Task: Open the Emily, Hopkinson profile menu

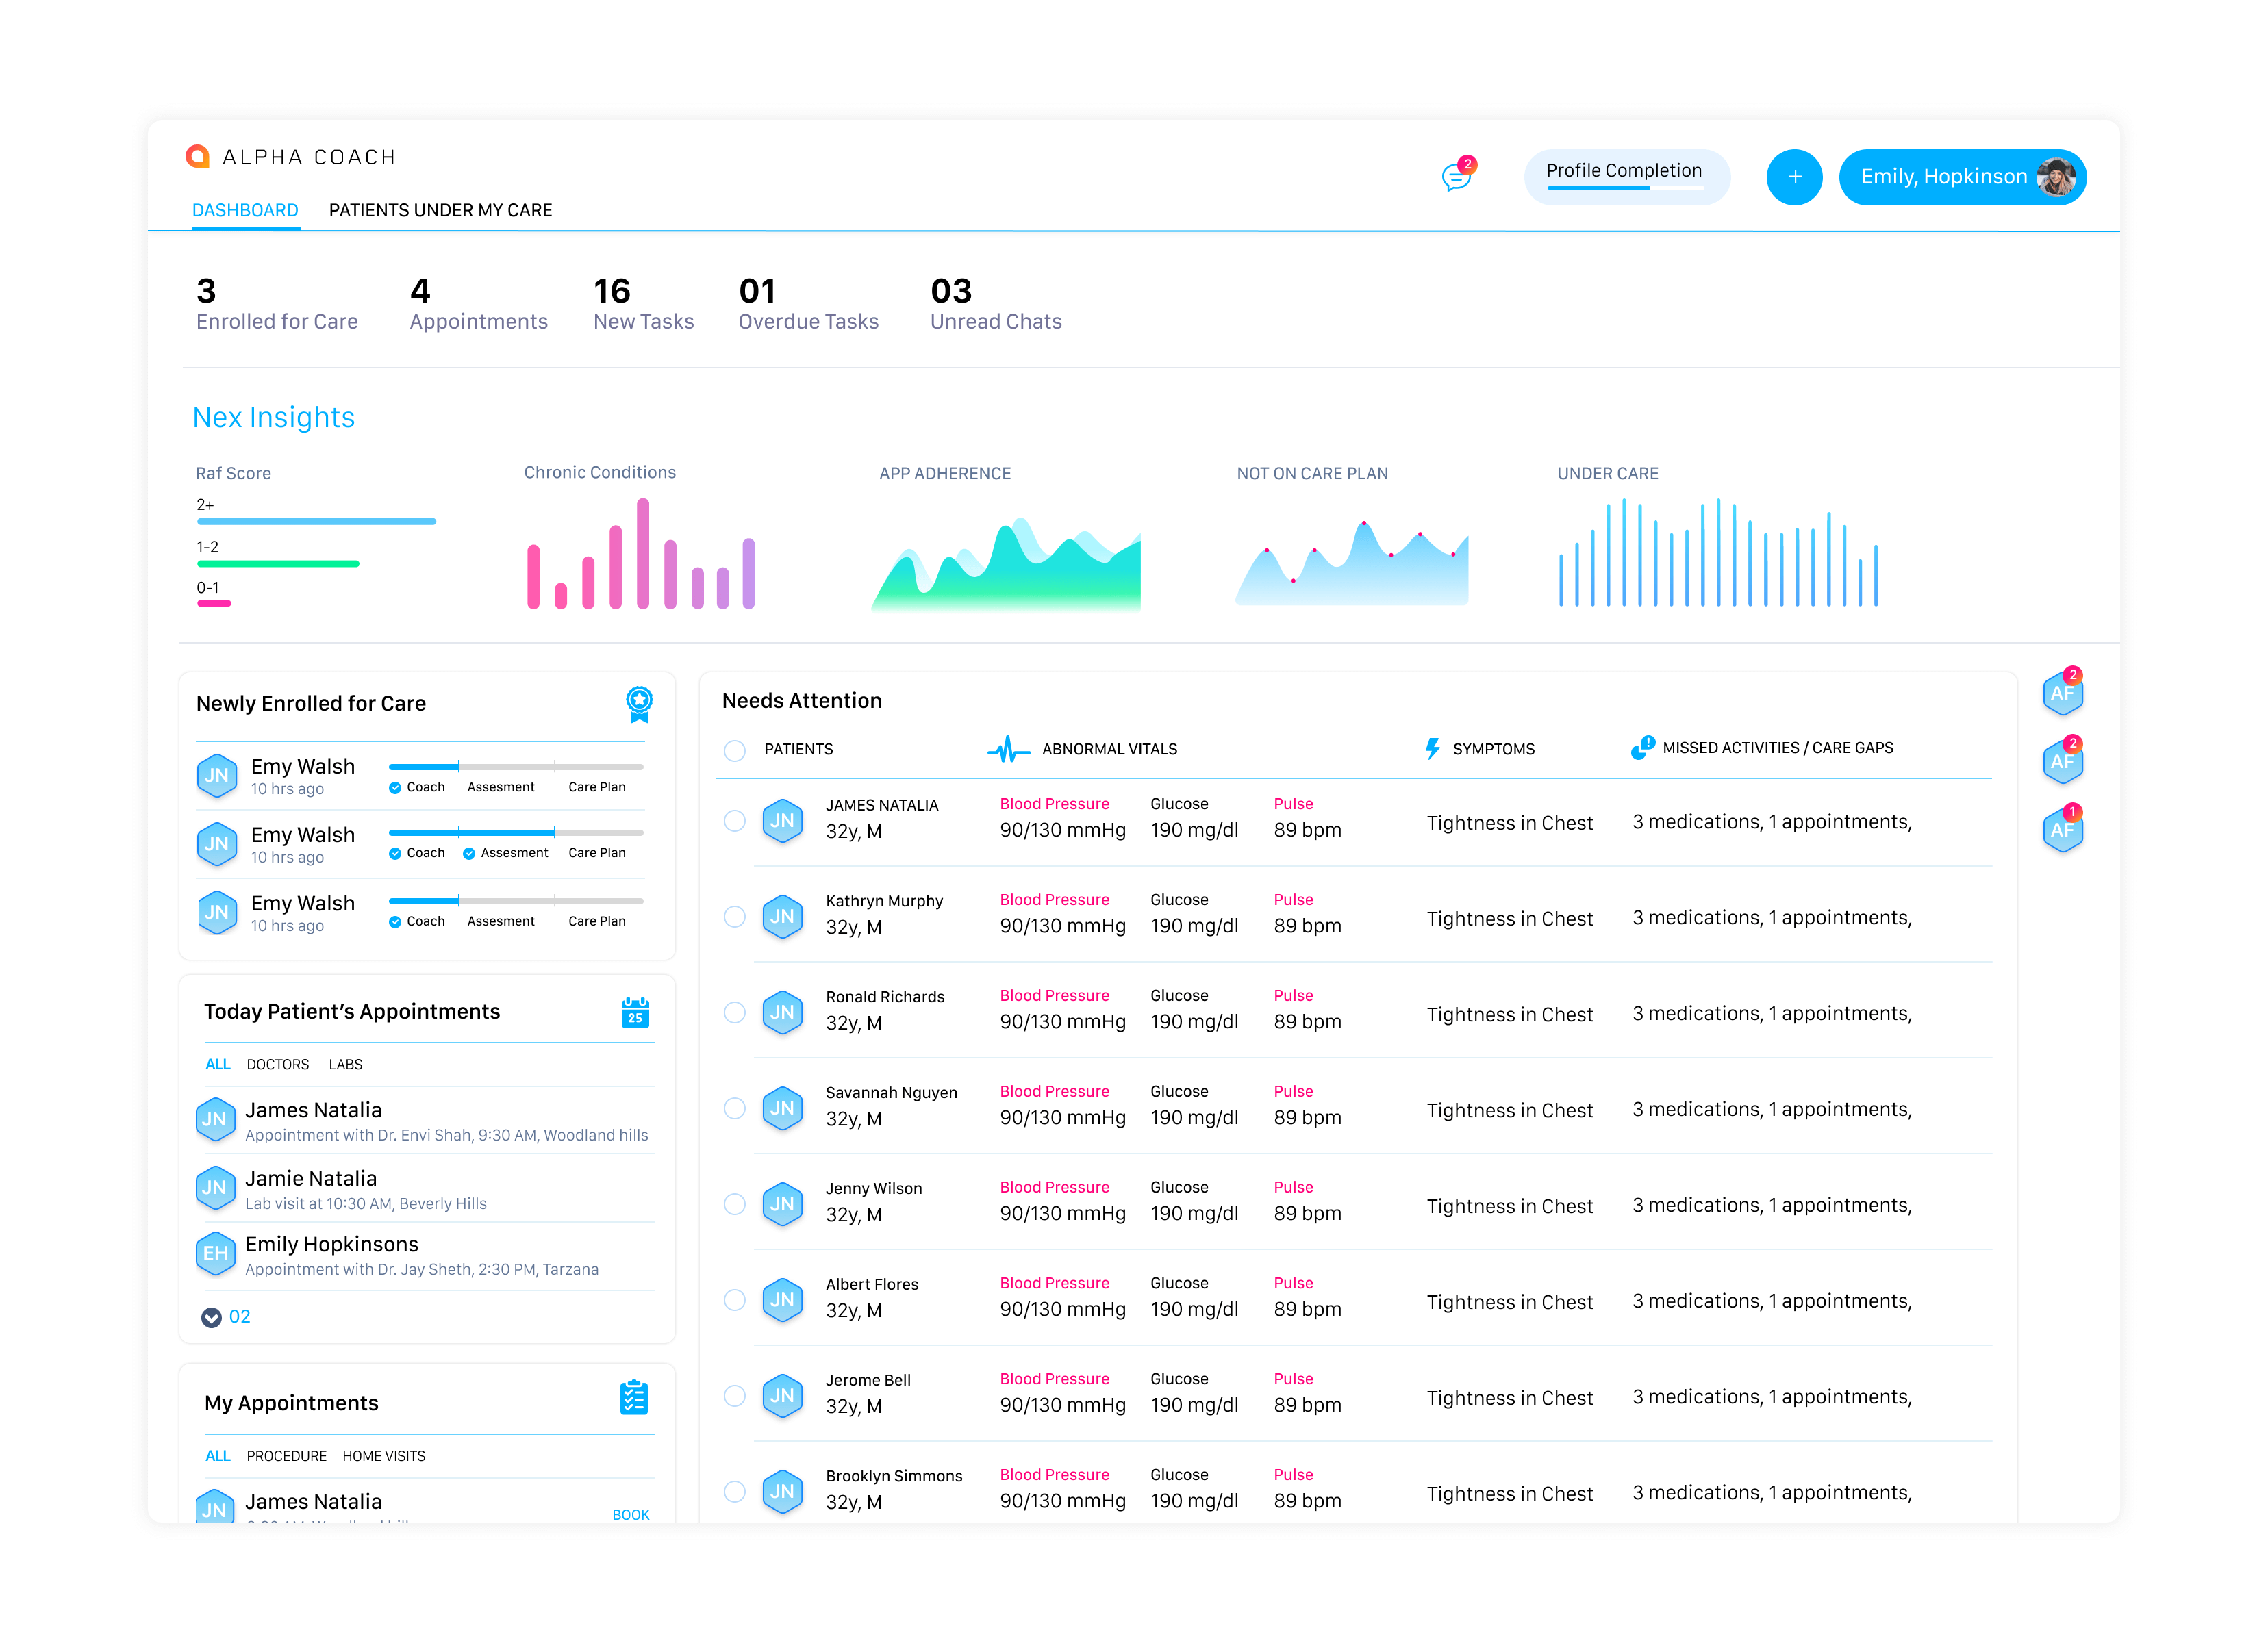Action: (1962, 177)
